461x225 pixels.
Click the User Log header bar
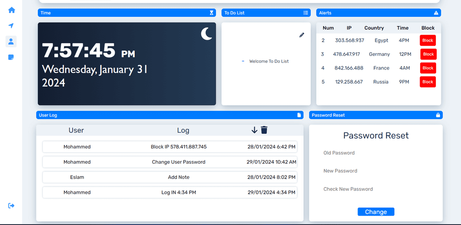pos(170,115)
